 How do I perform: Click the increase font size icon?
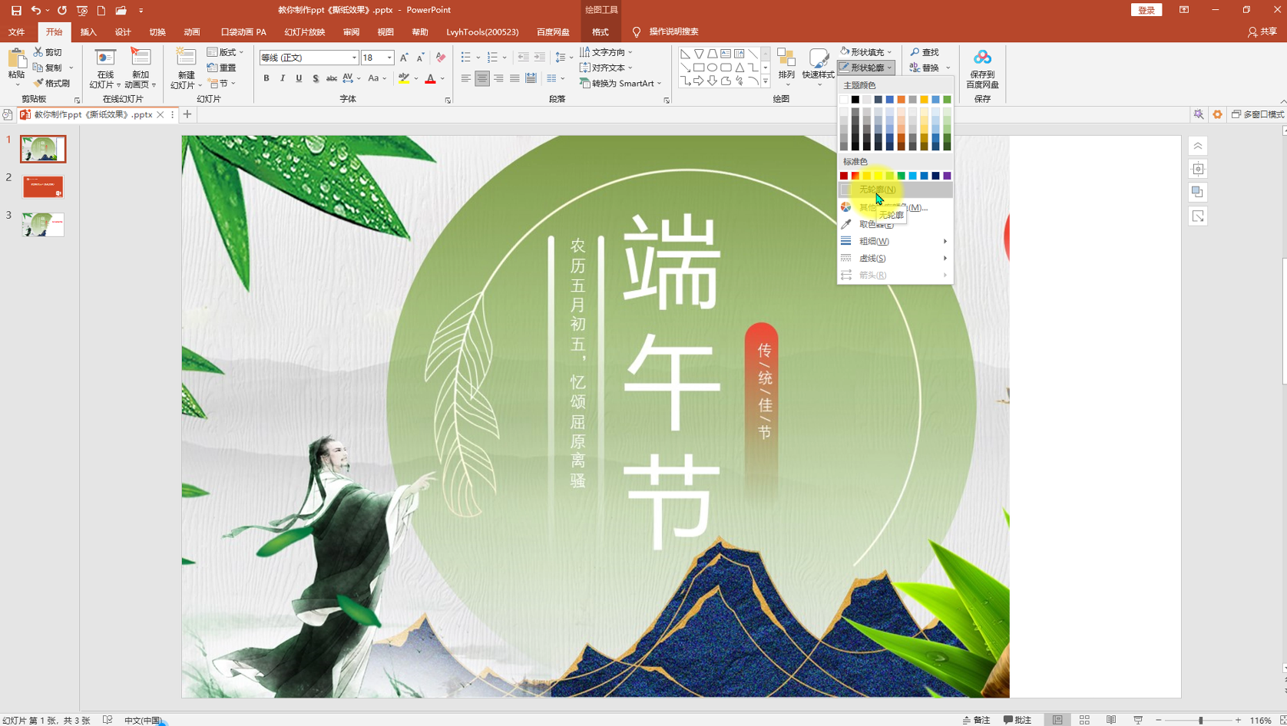point(404,58)
